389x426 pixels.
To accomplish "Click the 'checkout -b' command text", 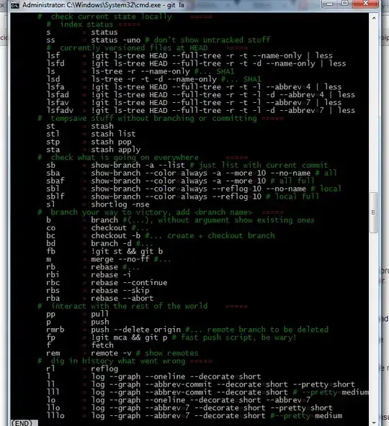I will (x=115, y=235).
